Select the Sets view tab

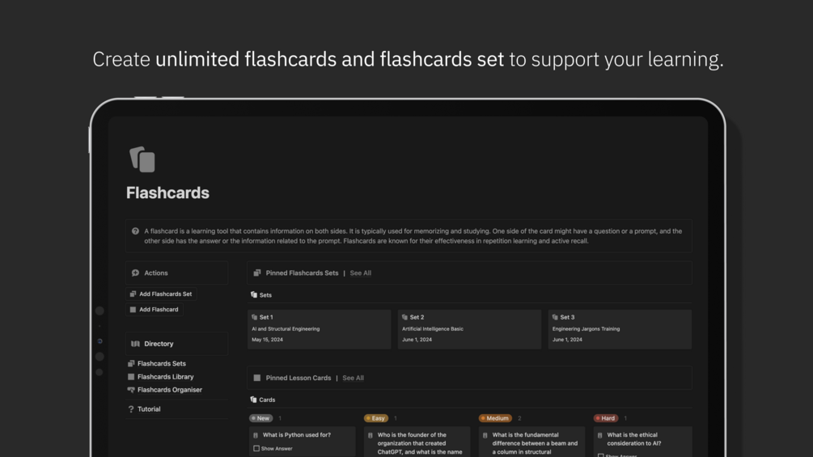click(x=261, y=295)
